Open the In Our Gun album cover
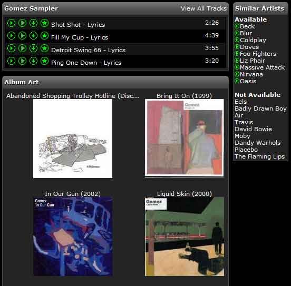Image resolution: width=291 pixels, height=286 pixels. click(x=73, y=236)
